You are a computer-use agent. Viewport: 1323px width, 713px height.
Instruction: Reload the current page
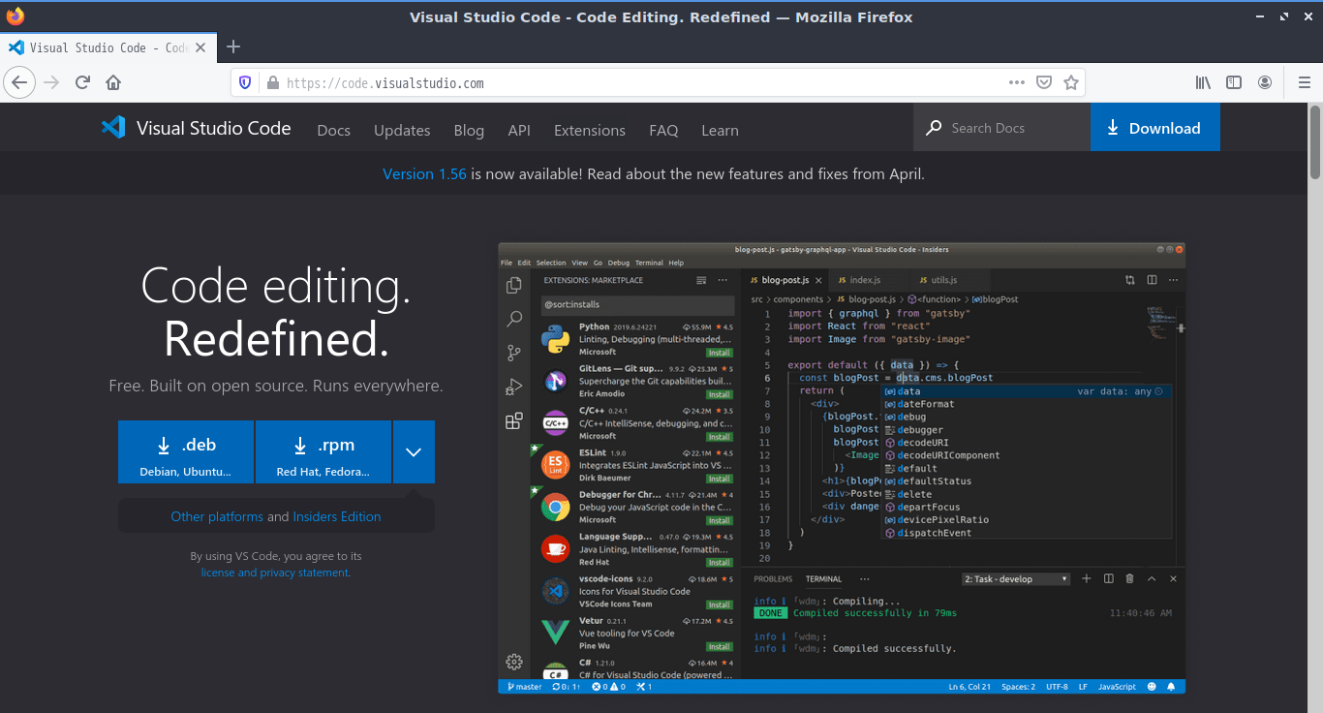click(82, 82)
